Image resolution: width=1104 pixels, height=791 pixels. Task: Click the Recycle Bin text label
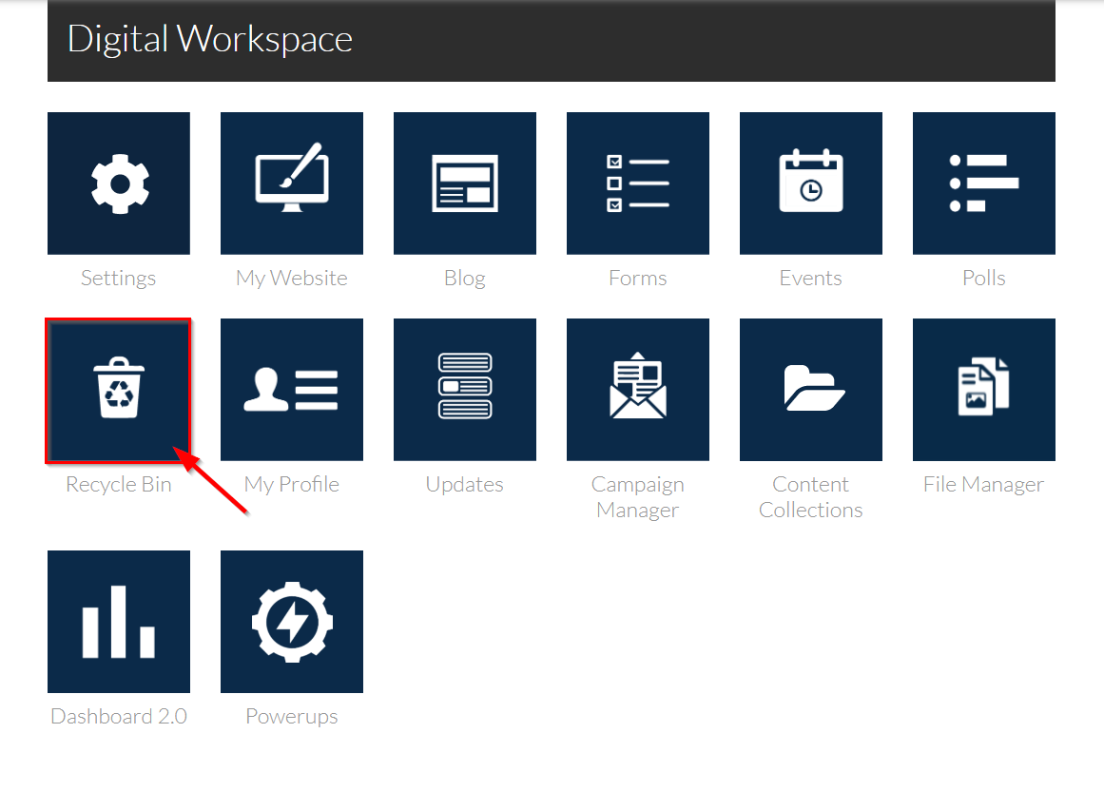(118, 484)
